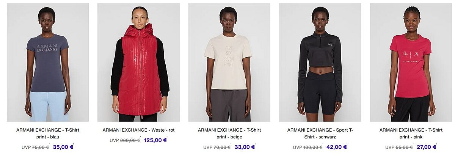Click the crossed-out UVP 70,00 € price
The height and width of the screenshot is (165, 455).
tap(217, 147)
